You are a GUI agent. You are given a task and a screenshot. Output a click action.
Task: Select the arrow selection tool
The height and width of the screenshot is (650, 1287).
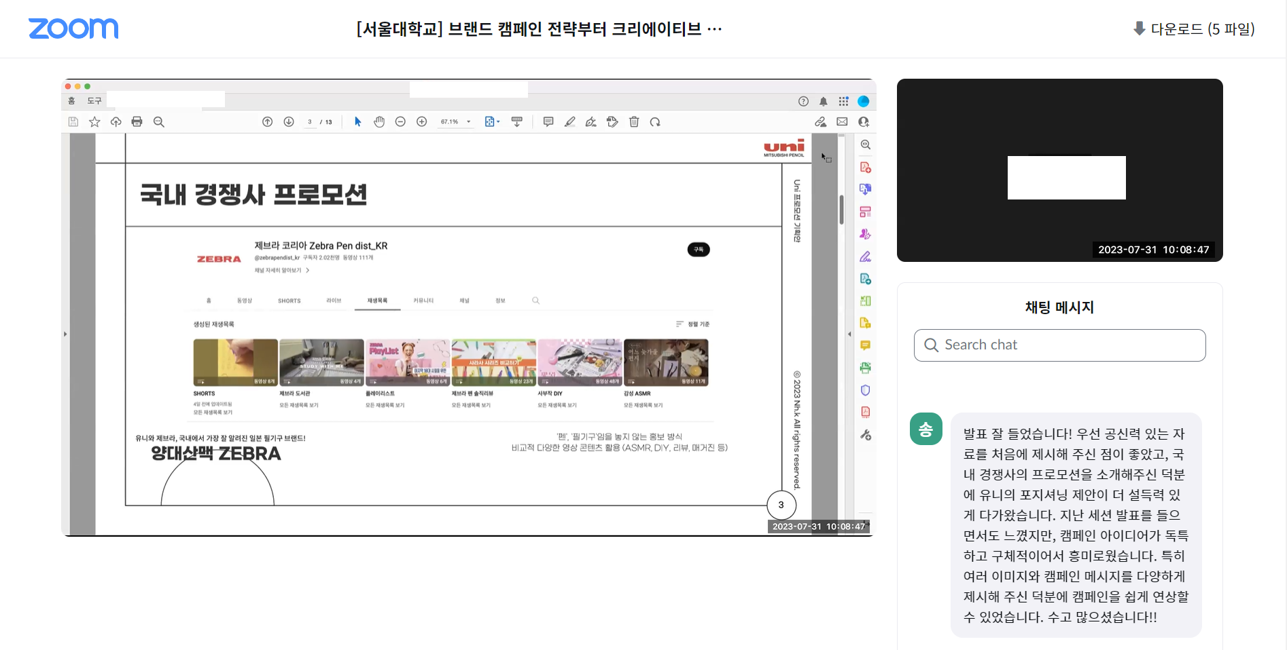pos(358,121)
